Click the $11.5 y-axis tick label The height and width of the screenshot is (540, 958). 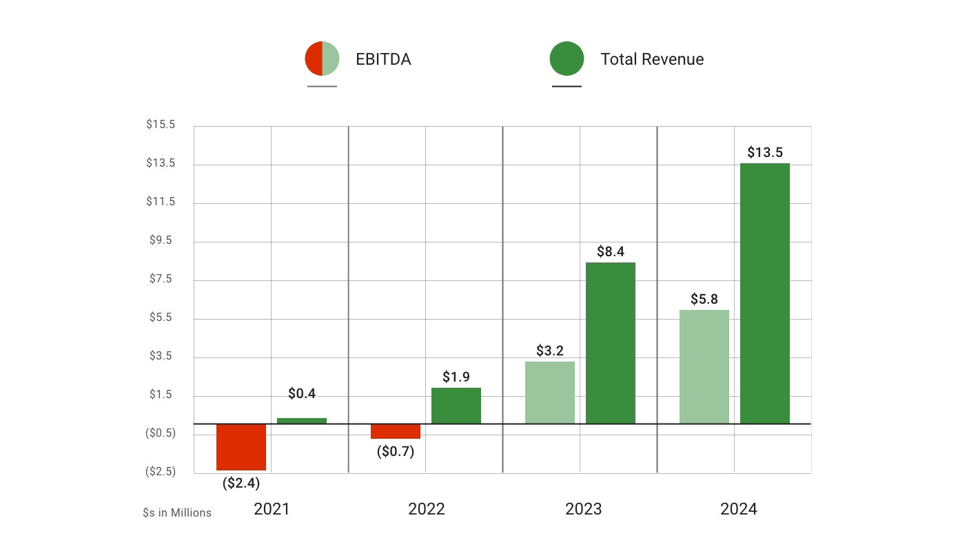161,202
